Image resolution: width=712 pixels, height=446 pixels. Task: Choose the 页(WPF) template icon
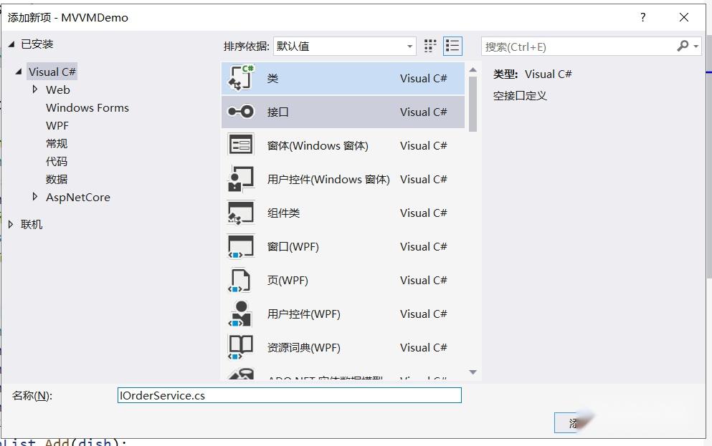(240, 280)
